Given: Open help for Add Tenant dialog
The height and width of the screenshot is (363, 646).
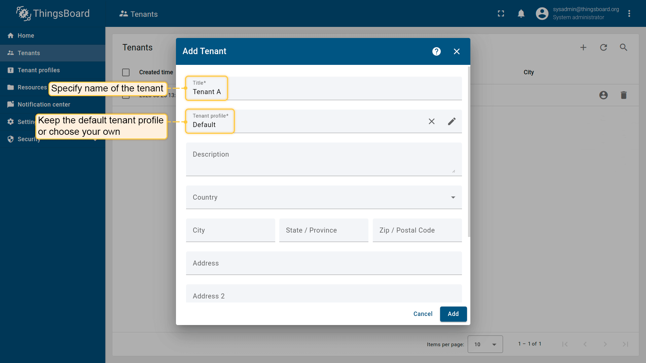Looking at the screenshot, I should tap(436, 51).
